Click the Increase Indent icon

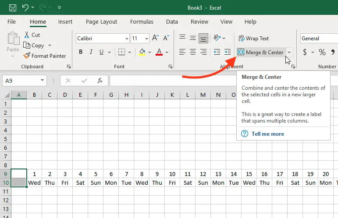tap(227, 52)
